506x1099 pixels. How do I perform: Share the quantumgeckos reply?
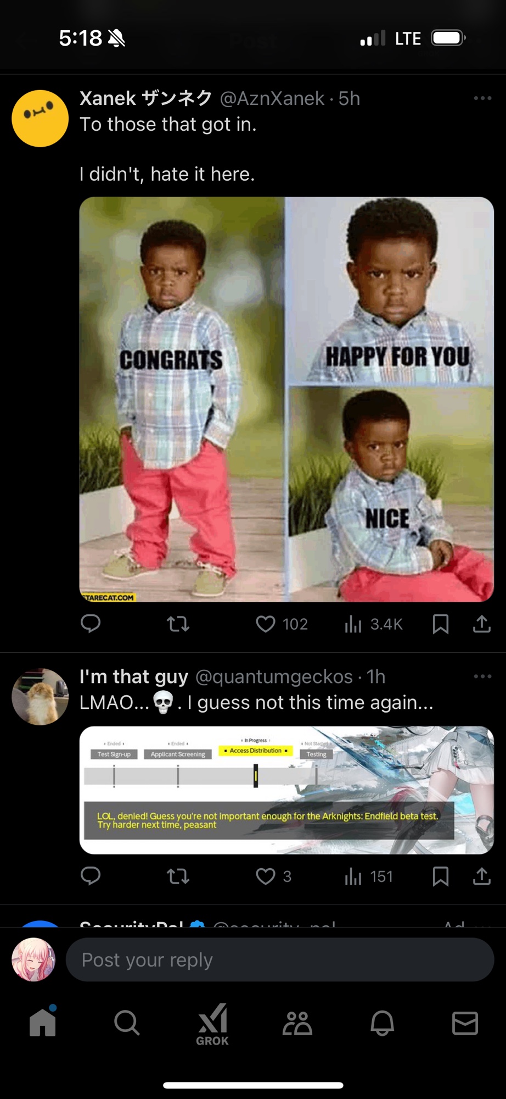click(481, 876)
